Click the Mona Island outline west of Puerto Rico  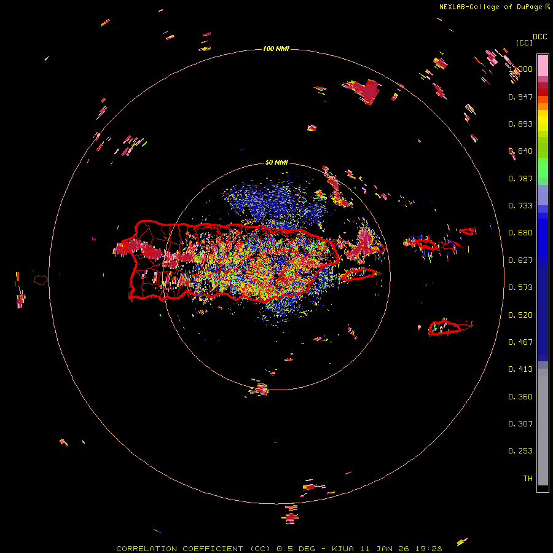click(x=41, y=280)
